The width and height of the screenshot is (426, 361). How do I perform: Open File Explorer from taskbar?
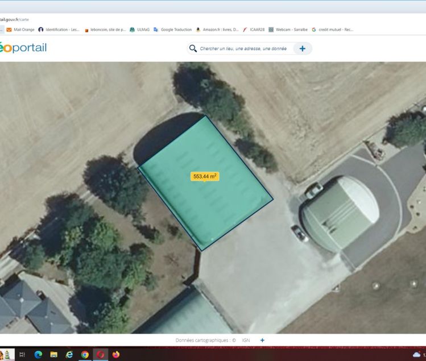pyautogui.click(x=54, y=355)
